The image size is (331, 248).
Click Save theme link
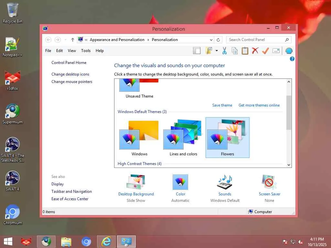click(222, 105)
